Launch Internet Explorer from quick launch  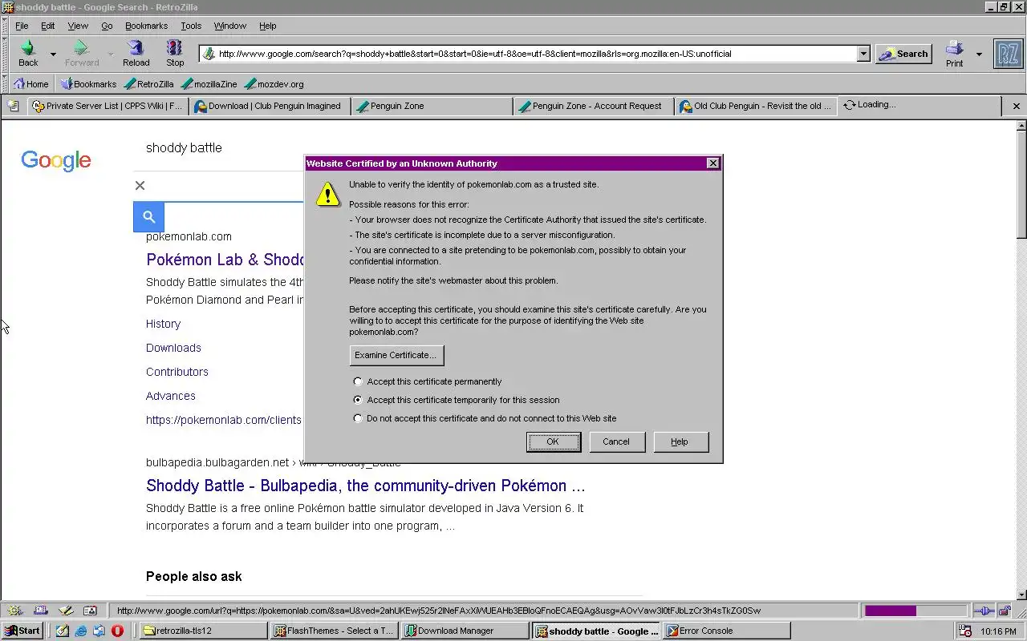click(81, 631)
